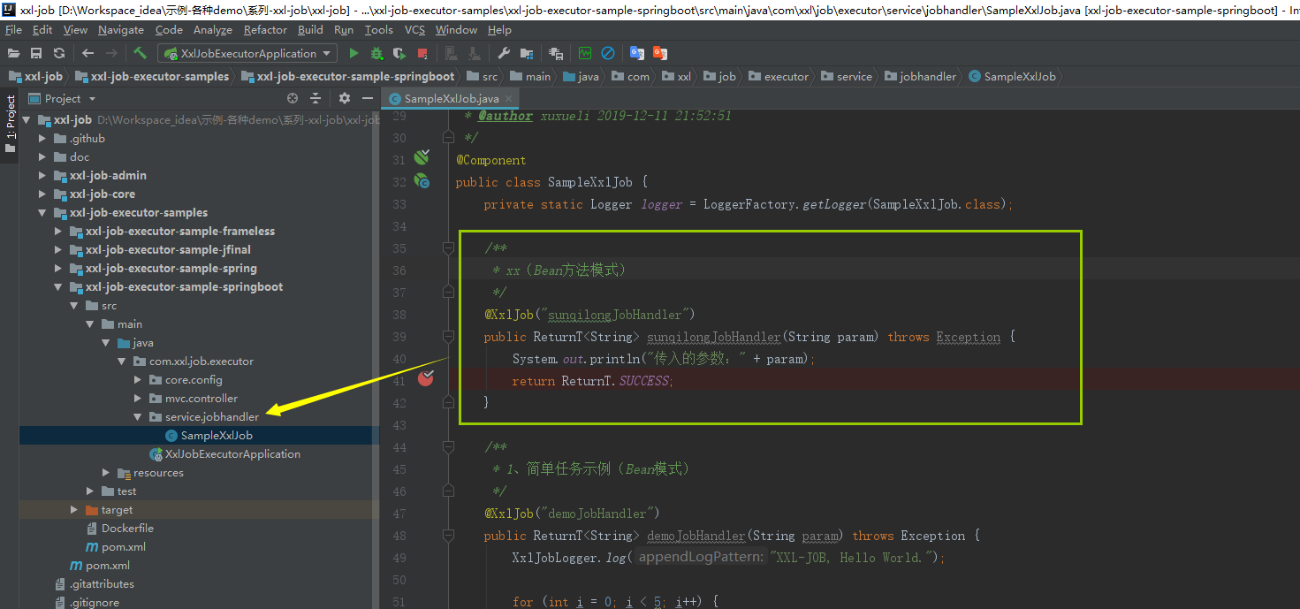The height and width of the screenshot is (609, 1300).
Task: Select Dockerfile in the project tree
Action: pos(127,528)
